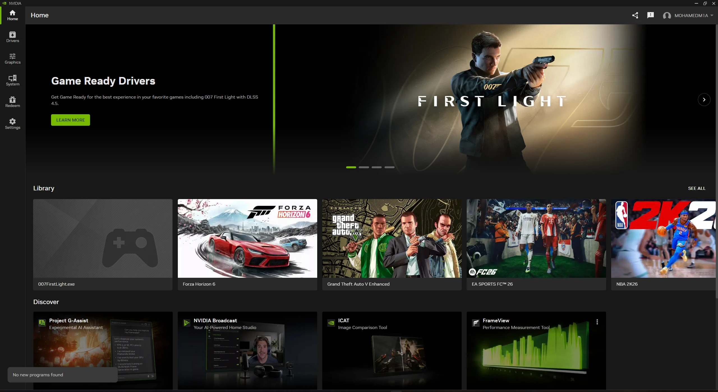718x392 pixels.
Task: Select third carousel indicator
Action: (377, 167)
